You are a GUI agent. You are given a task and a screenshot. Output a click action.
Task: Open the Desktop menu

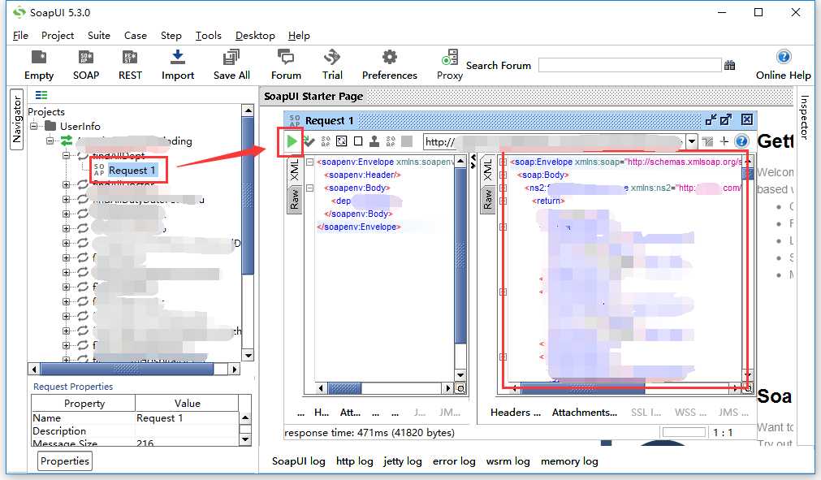pos(255,36)
